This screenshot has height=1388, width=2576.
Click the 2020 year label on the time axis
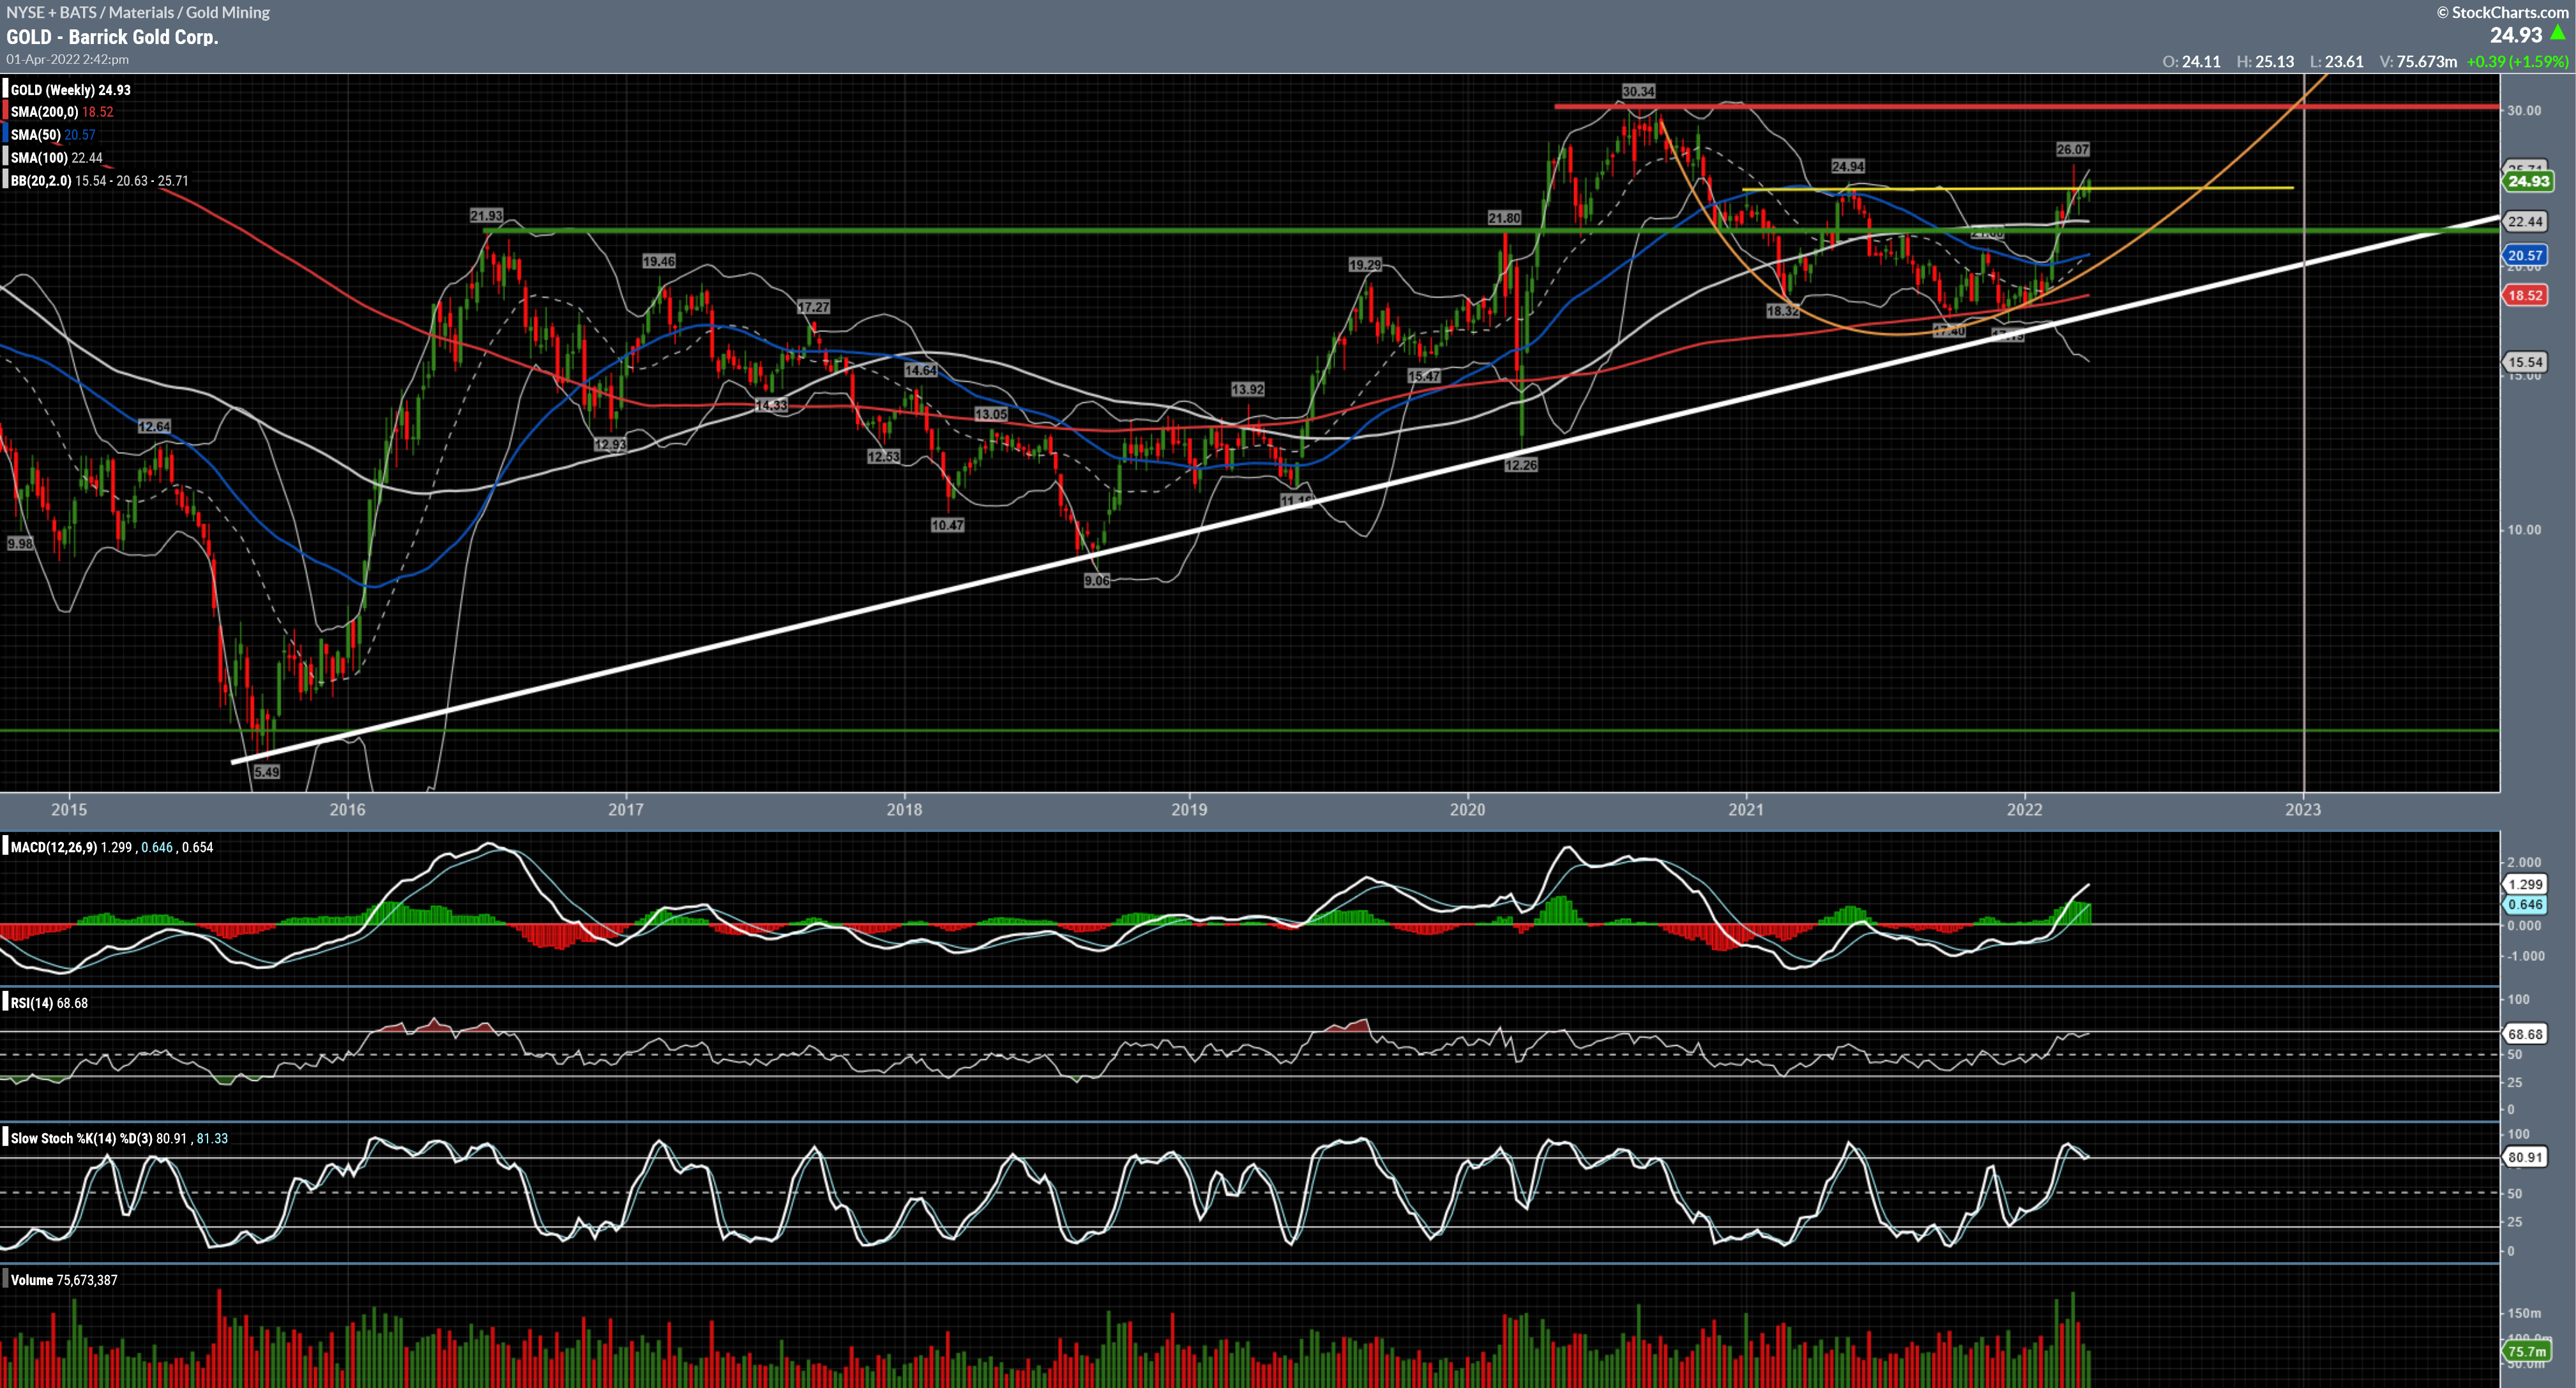pos(1467,810)
